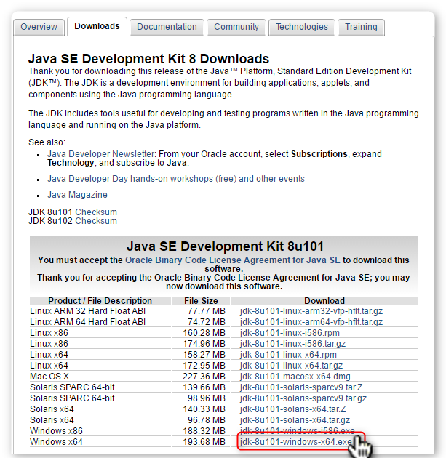Select the 77.77 MB file size cell
446x458 pixels.
coord(201,311)
